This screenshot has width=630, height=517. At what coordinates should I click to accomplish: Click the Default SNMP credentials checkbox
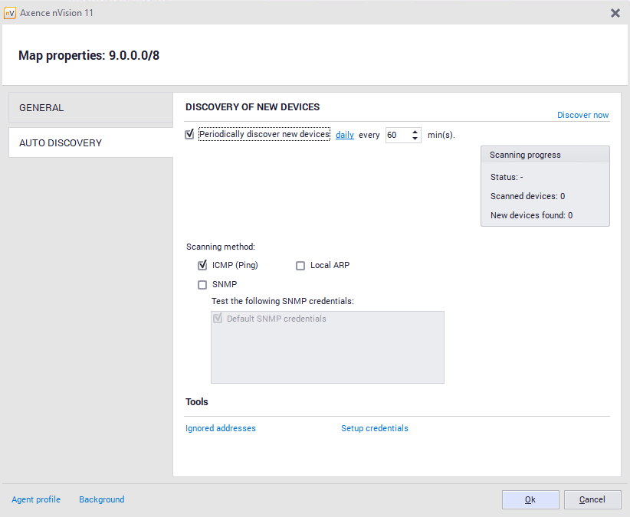pyautogui.click(x=218, y=319)
